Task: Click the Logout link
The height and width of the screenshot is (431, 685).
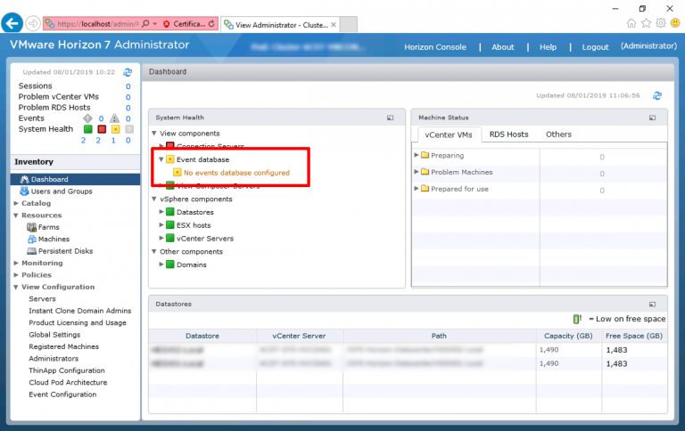Action: point(595,47)
